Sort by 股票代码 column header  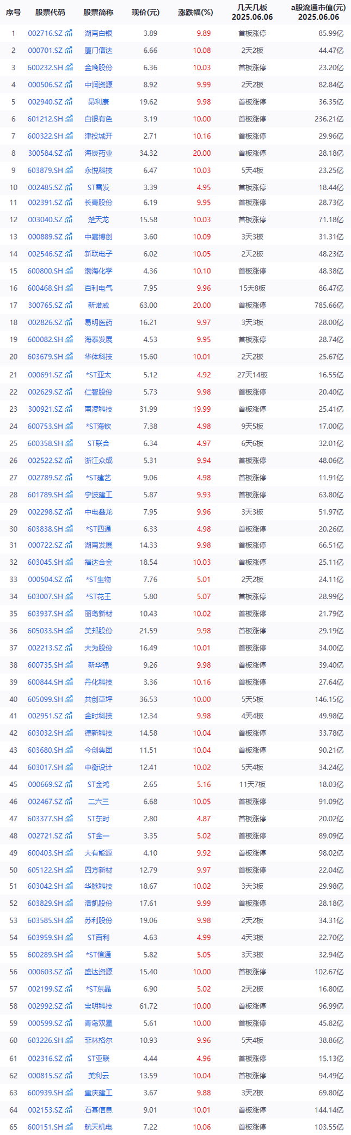click(x=50, y=12)
